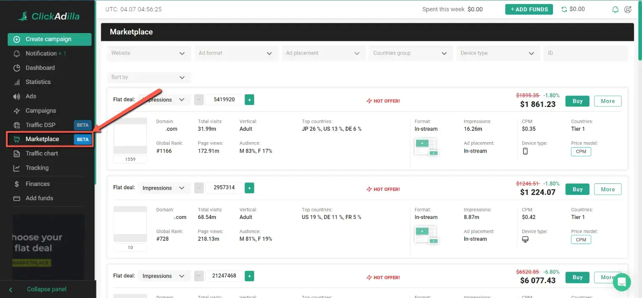The image size is (642, 298).
Task: Open the notifications bell in the top bar
Action: [615, 9]
